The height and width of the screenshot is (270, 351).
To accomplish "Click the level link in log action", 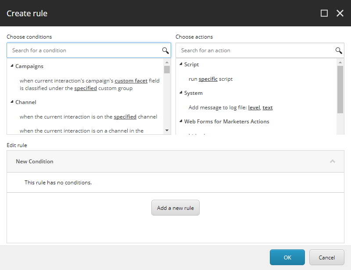I will click(x=254, y=108).
